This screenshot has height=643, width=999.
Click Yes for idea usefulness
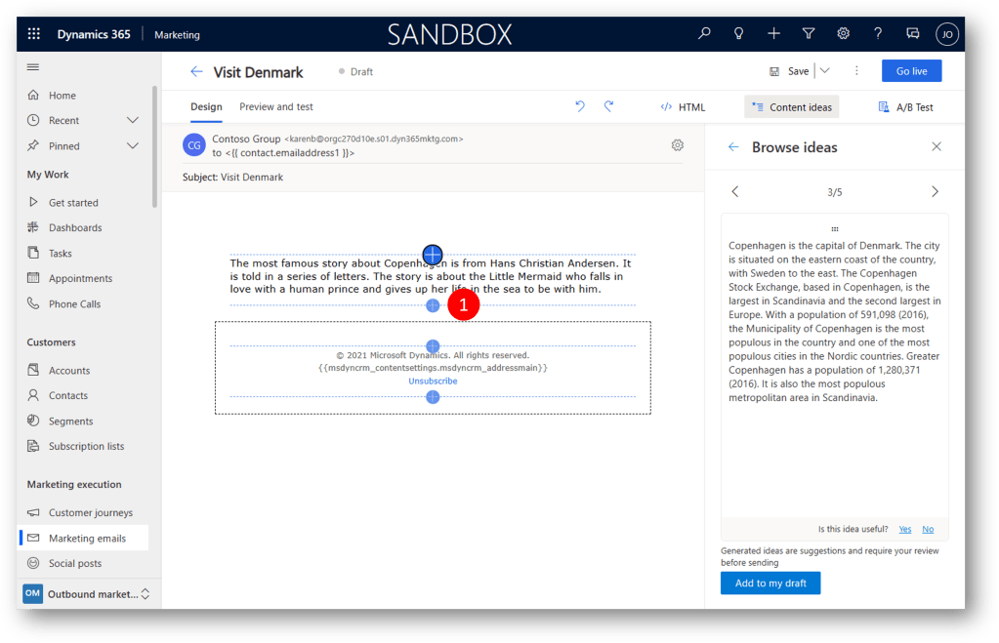tap(904, 529)
